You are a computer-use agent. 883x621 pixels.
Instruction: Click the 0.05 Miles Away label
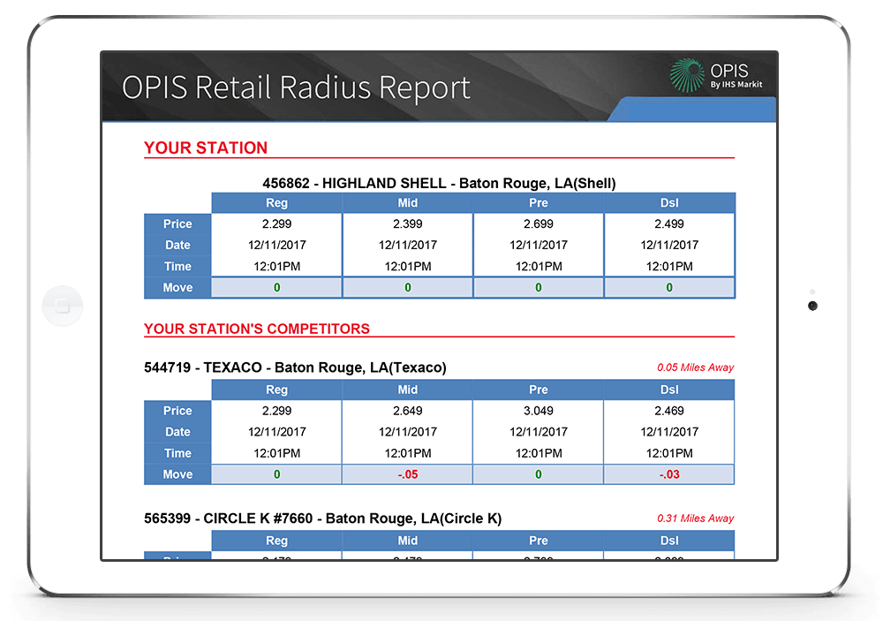695,367
